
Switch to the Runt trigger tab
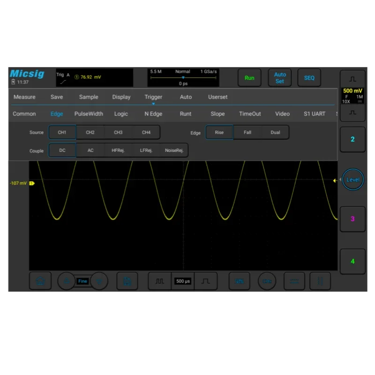coord(186,114)
